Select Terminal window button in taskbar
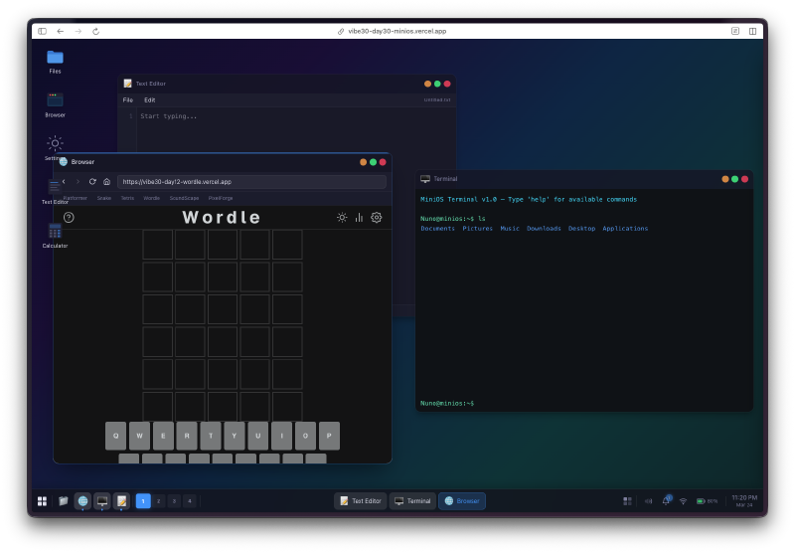The width and height of the screenshot is (795, 553). pos(412,501)
